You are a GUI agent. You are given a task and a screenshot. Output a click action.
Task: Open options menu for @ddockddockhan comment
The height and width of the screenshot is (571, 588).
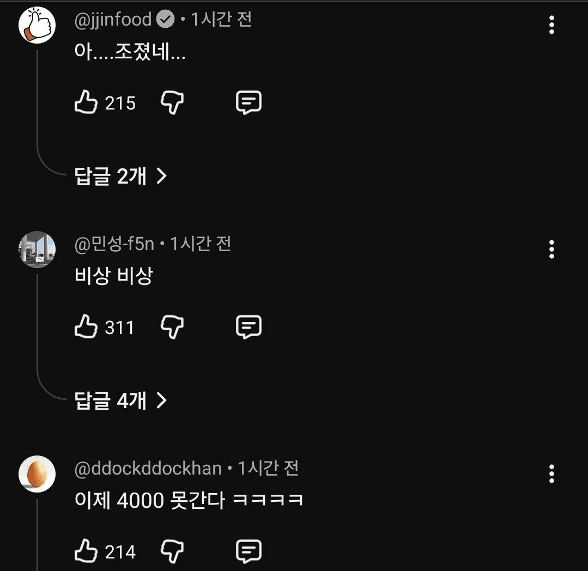551,474
